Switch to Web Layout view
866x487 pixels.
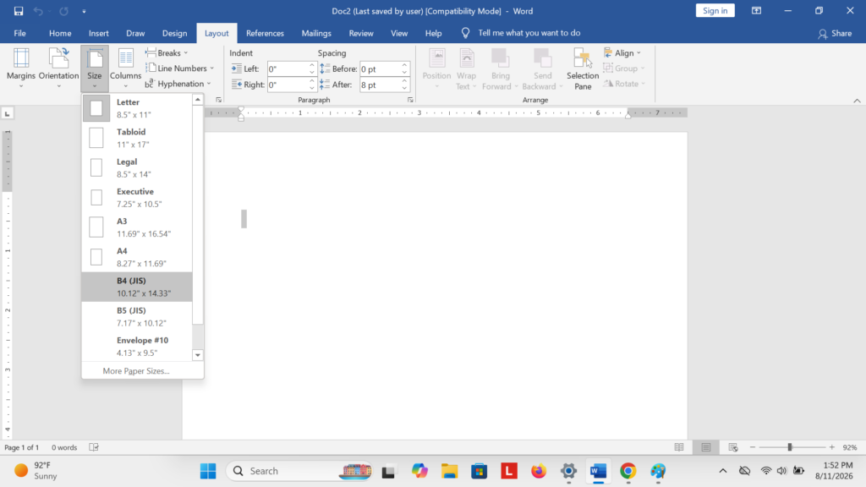(x=733, y=447)
